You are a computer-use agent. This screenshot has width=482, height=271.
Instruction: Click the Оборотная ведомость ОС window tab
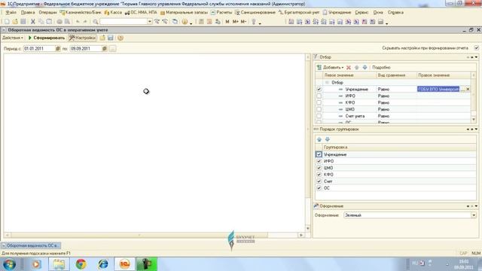(x=31, y=246)
